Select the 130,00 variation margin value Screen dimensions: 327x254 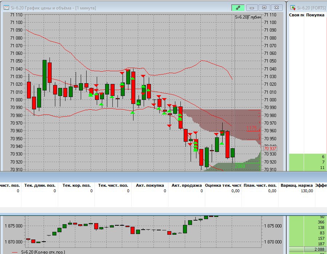tap(307, 191)
